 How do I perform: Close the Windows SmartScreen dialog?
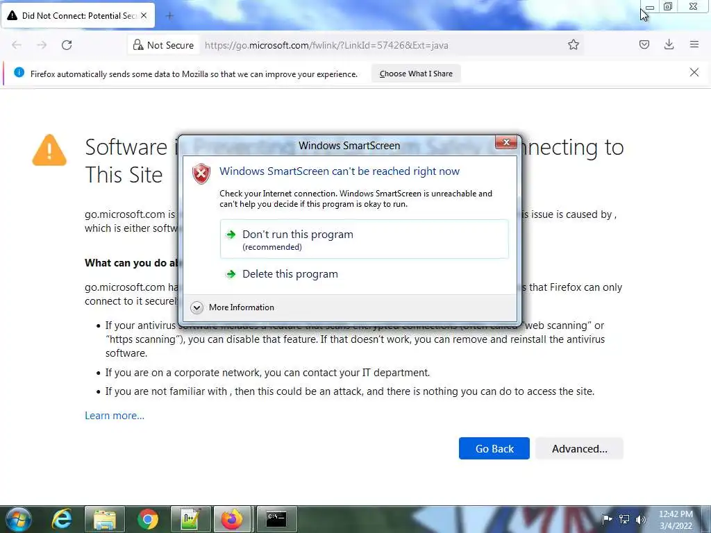coord(506,142)
